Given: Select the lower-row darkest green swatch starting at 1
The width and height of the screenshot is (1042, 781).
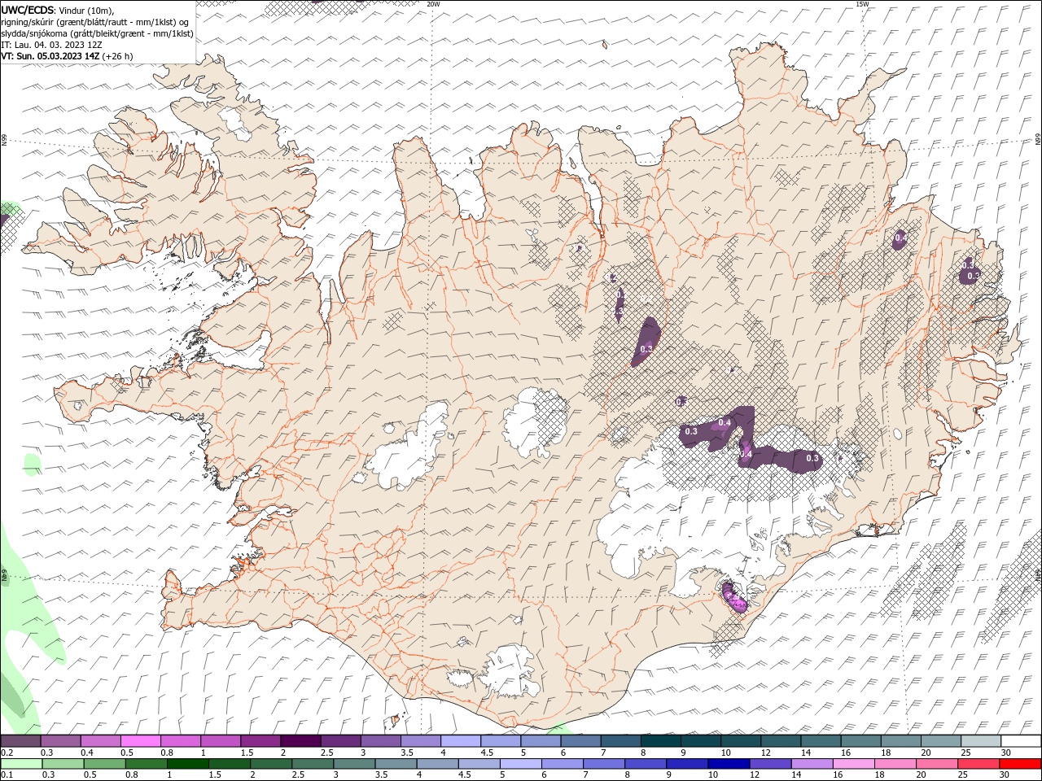Looking at the screenshot, I should coord(188,764).
